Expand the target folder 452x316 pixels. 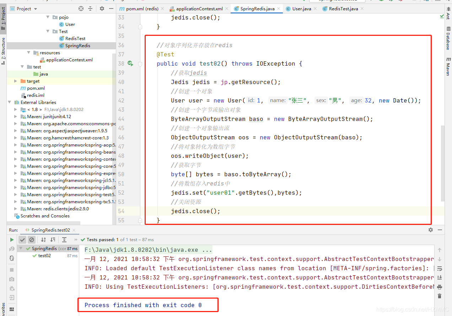tap(16, 81)
